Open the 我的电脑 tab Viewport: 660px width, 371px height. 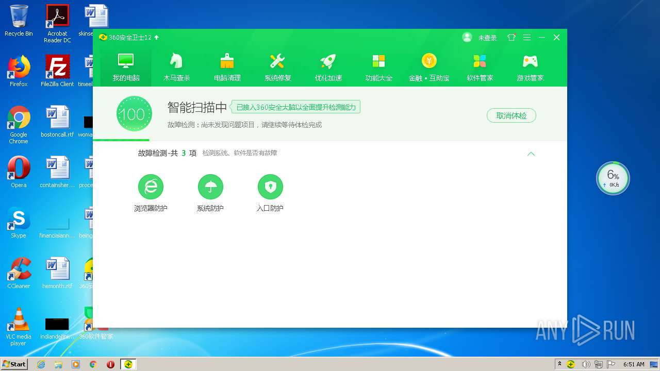click(126, 67)
